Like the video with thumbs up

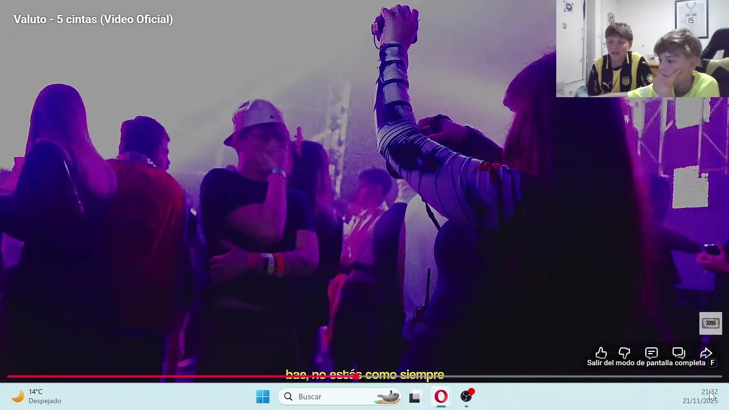[x=601, y=353]
